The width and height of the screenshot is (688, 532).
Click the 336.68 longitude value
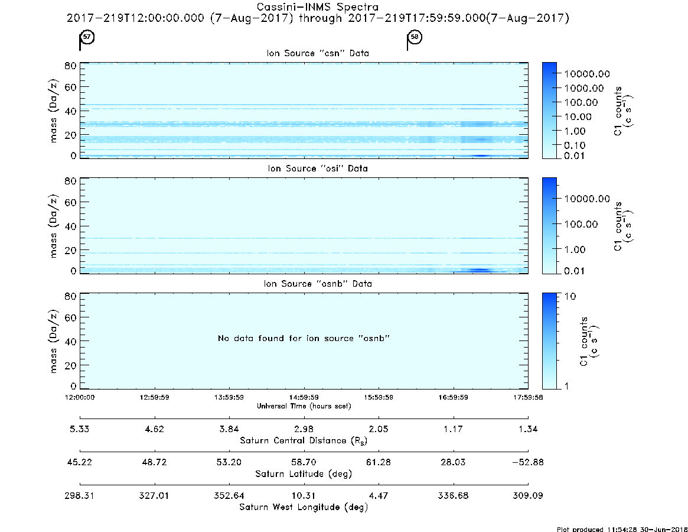point(453,495)
